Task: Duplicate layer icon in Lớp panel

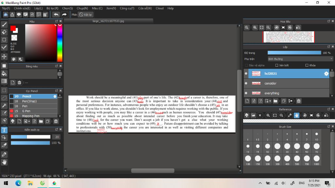Action: [x=284, y=101]
